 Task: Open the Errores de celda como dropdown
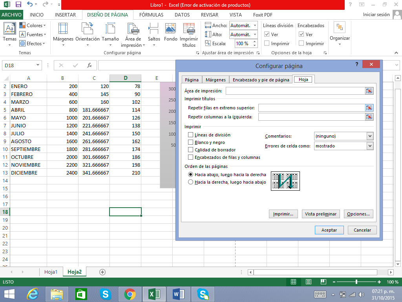click(x=370, y=146)
